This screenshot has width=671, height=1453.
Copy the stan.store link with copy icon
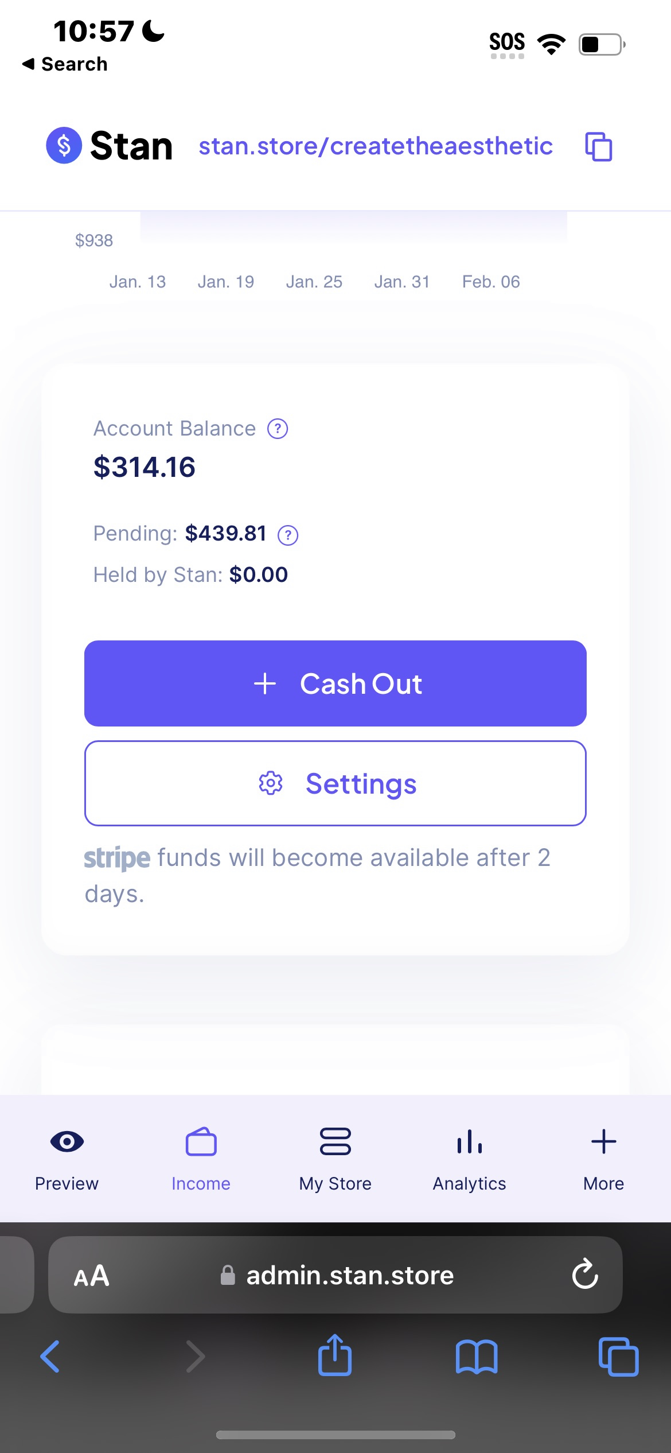pyautogui.click(x=598, y=146)
